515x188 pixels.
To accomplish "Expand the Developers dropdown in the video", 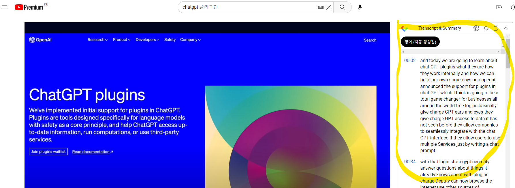I will point(147,40).
